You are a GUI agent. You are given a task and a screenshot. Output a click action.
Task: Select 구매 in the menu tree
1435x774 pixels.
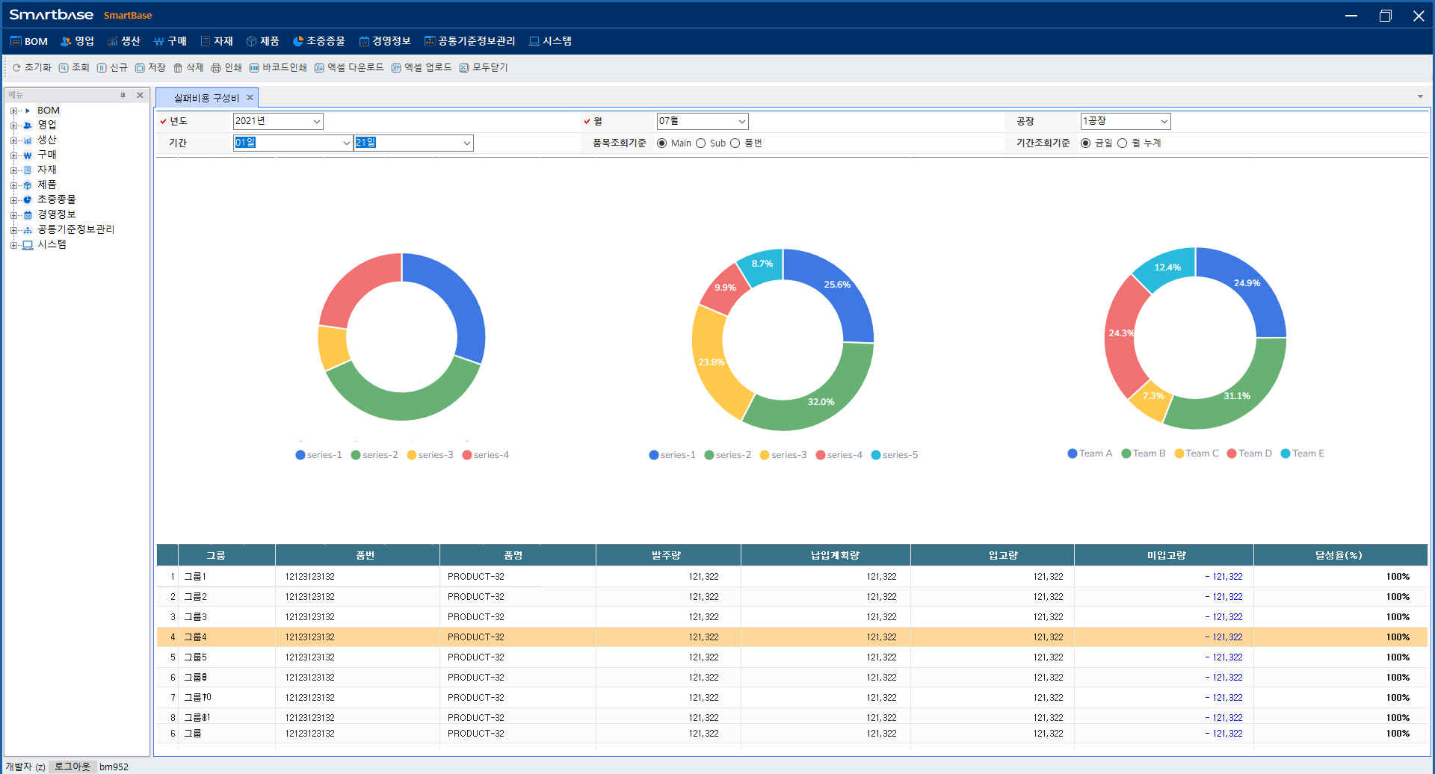click(x=47, y=155)
